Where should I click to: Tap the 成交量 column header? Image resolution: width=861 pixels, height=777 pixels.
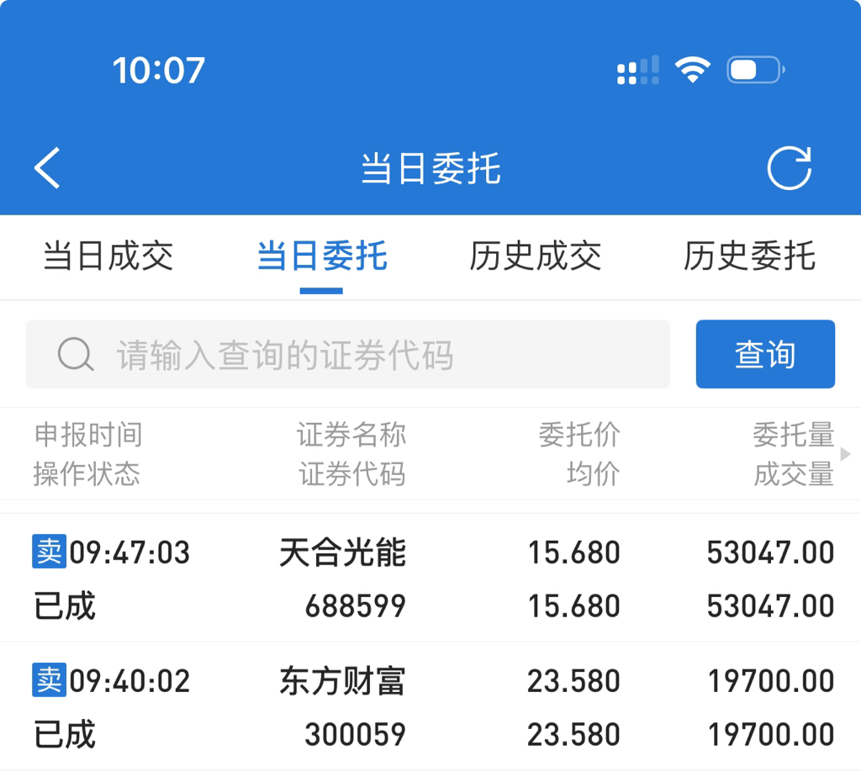tap(794, 474)
